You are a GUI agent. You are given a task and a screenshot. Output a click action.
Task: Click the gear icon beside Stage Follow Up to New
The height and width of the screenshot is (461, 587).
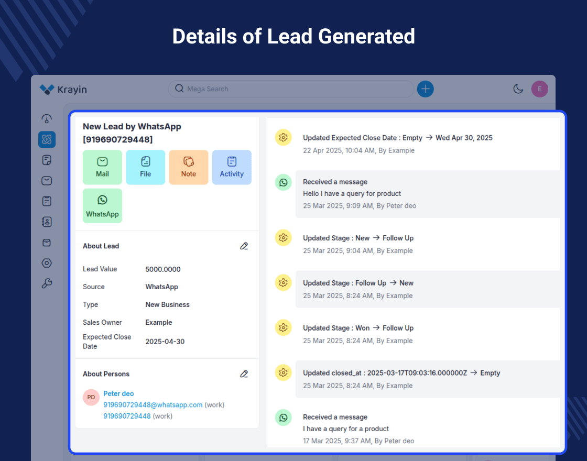click(284, 282)
